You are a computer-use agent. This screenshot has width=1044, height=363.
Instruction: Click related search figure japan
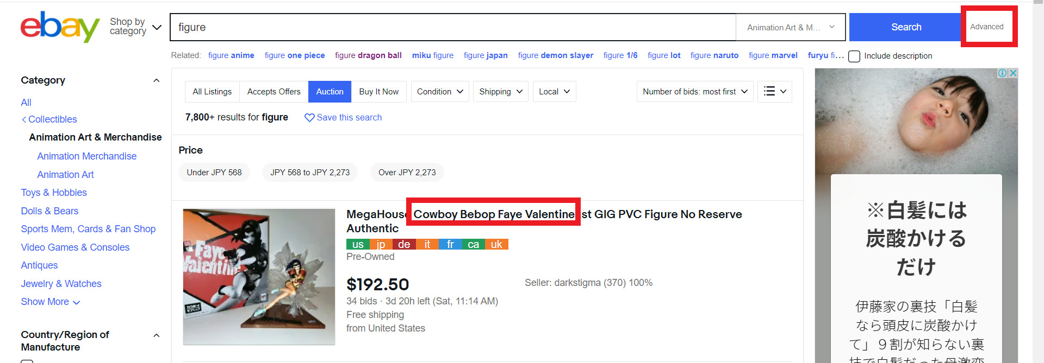click(x=486, y=55)
